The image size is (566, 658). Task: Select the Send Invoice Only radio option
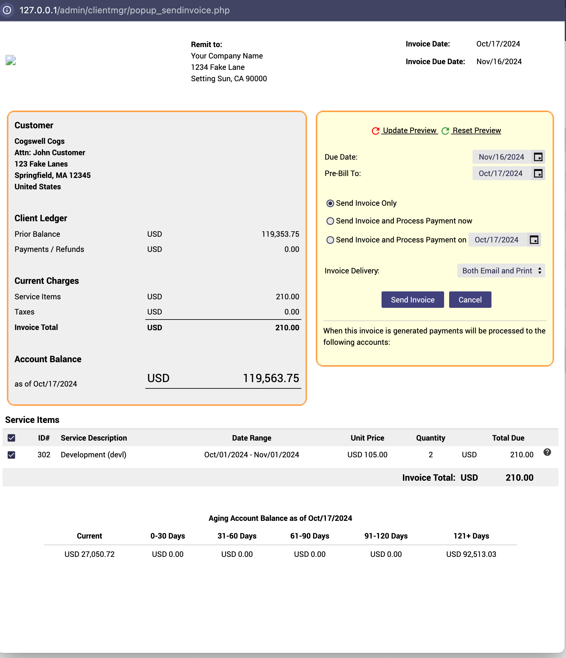click(330, 203)
